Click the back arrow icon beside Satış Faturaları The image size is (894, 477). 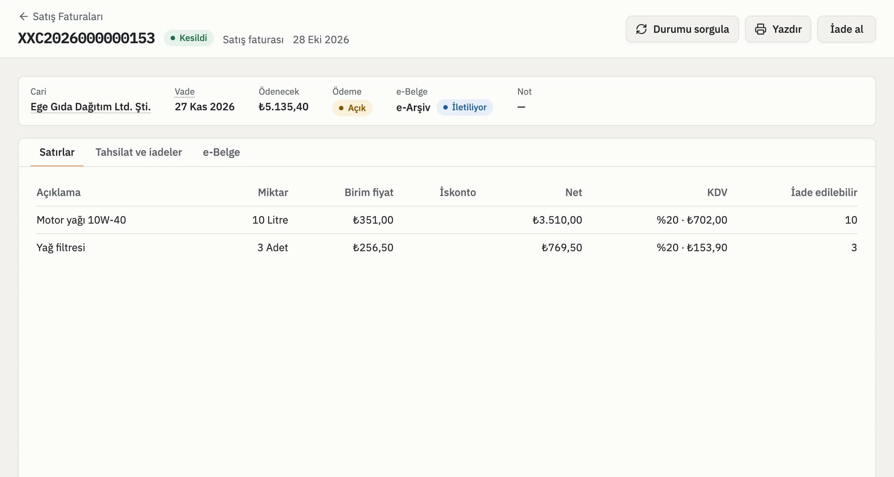click(23, 16)
